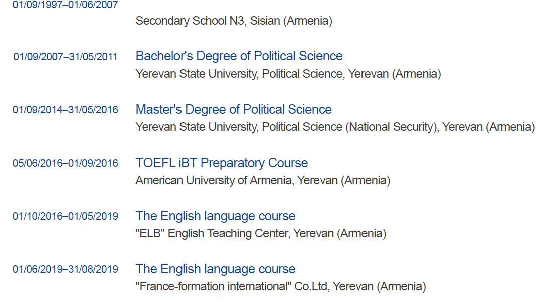Select date range 01/09/2014–31/05/2016
This screenshot has width=543, height=303.
66,110
